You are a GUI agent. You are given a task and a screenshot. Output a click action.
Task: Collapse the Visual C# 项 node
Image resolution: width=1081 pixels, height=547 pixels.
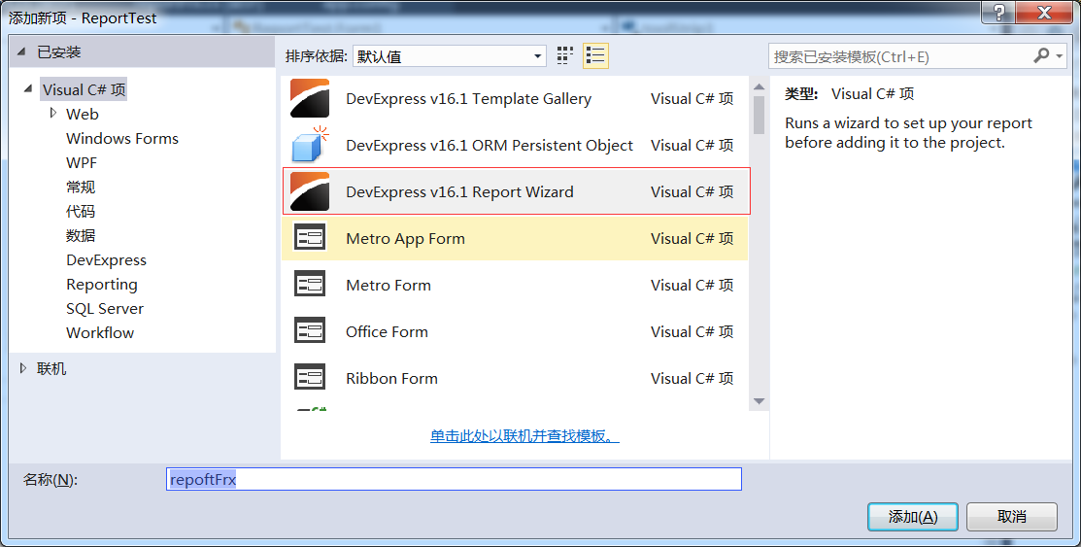27,89
